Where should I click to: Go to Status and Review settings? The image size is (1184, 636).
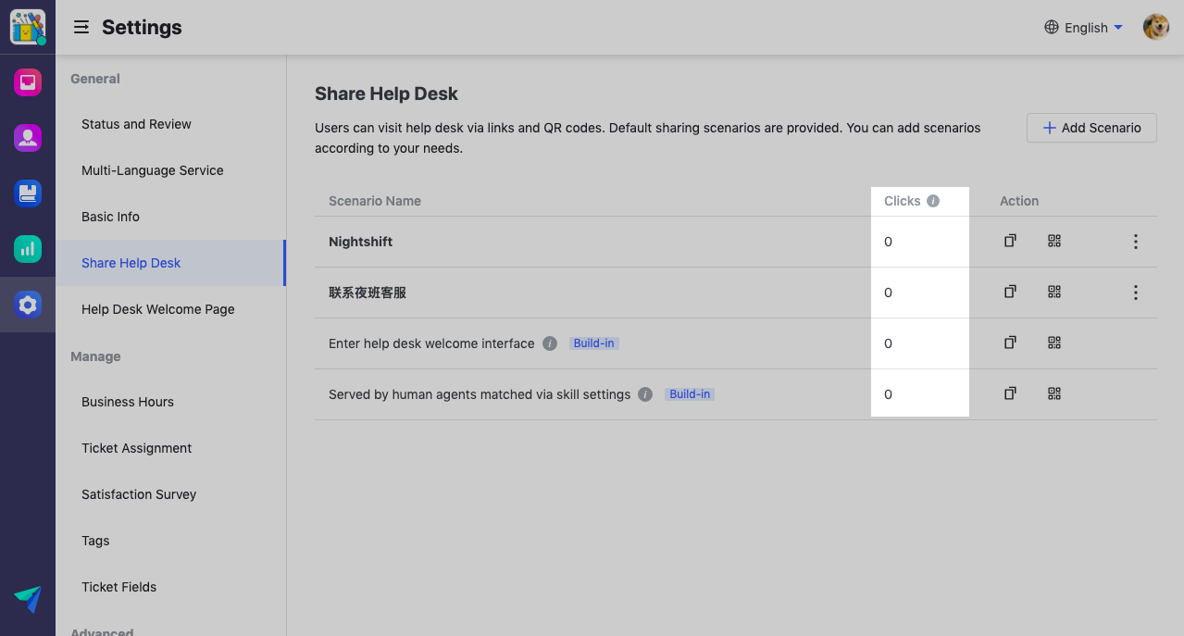coord(136,124)
